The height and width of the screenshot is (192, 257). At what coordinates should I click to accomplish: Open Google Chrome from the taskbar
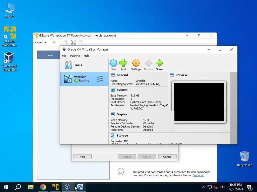(x=43, y=187)
